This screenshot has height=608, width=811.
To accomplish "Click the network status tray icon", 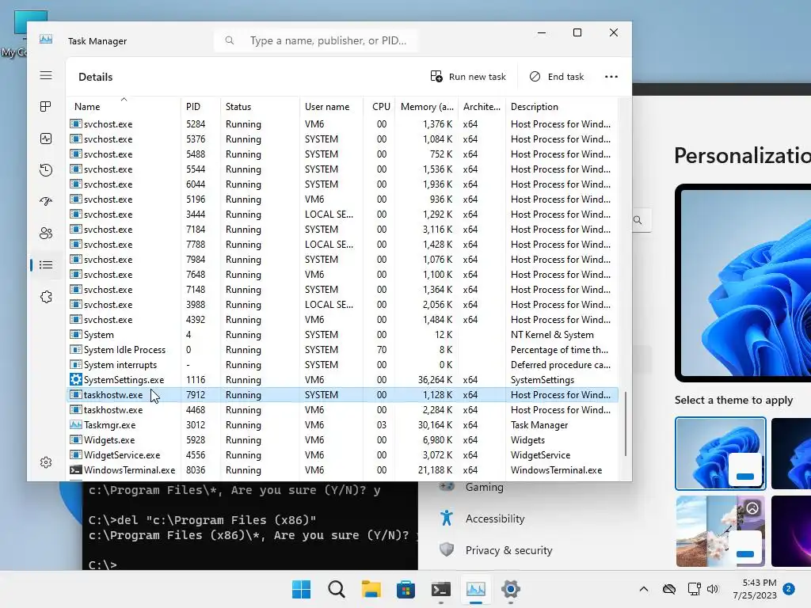I will (x=694, y=589).
